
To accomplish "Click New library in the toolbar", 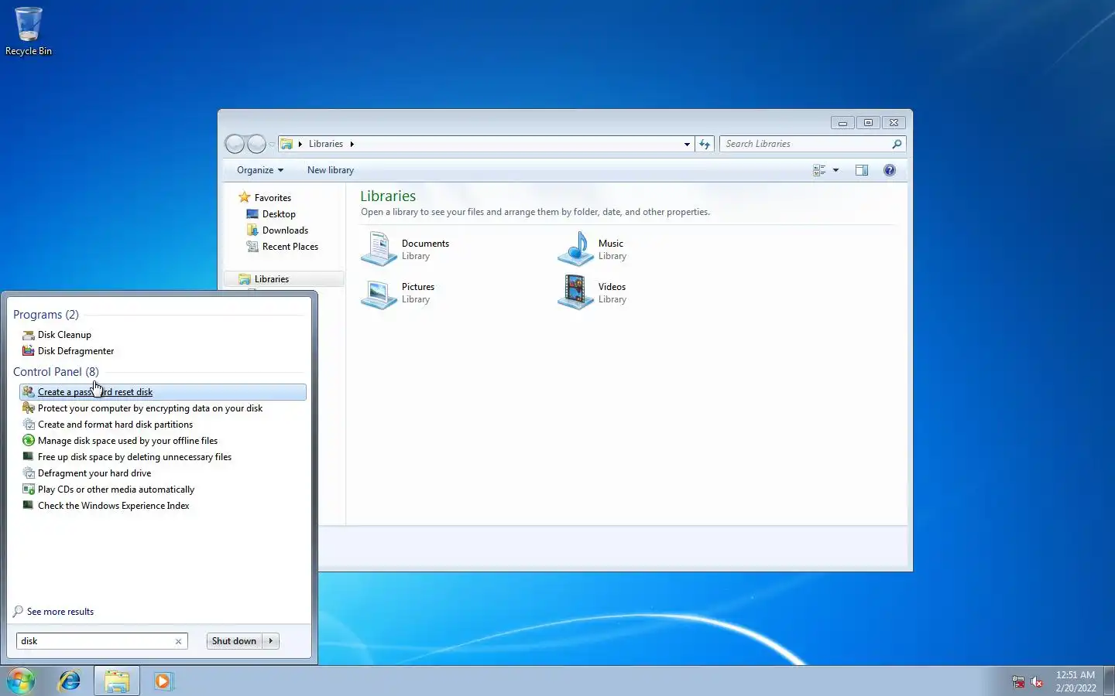I will point(331,170).
